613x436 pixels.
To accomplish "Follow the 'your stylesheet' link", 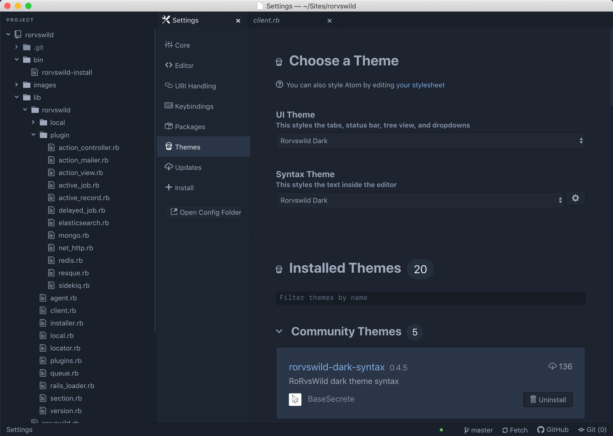I will [x=420, y=85].
